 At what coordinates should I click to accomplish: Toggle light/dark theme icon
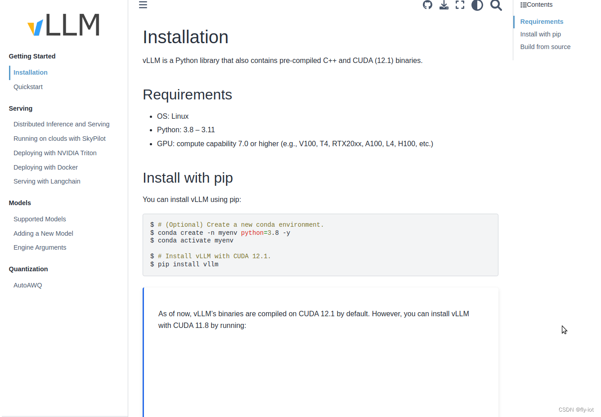point(477,5)
